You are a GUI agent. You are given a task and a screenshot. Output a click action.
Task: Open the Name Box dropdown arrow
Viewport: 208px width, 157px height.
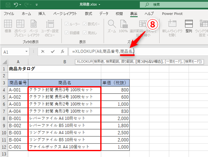(x=27, y=52)
